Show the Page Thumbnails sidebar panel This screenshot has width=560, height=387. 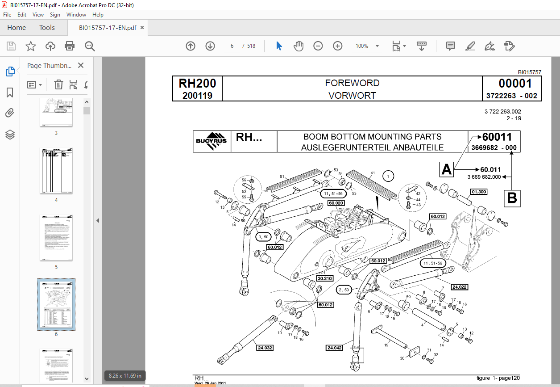[10, 71]
